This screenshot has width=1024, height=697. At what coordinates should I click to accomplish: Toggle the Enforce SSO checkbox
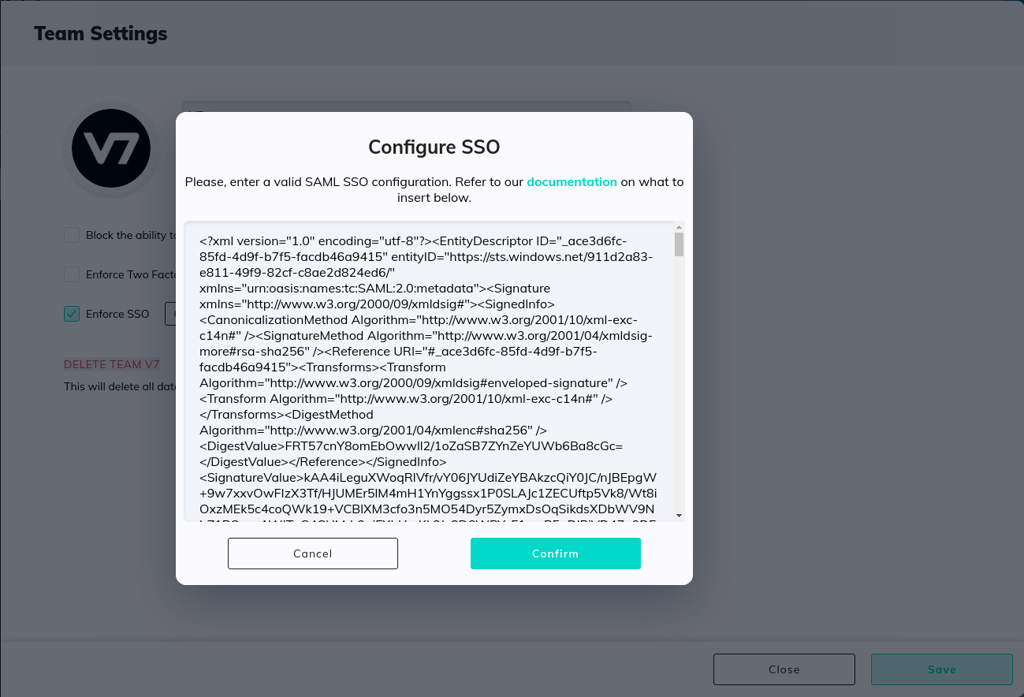point(72,314)
